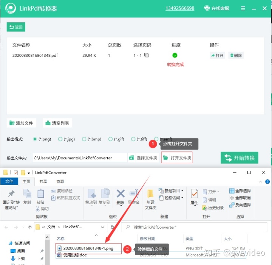Click the 新建文件夹 new folder icon

pyautogui.click(x=150, y=194)
